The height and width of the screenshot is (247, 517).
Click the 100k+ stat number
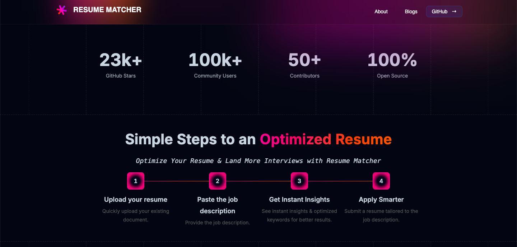tap(215, 60)
